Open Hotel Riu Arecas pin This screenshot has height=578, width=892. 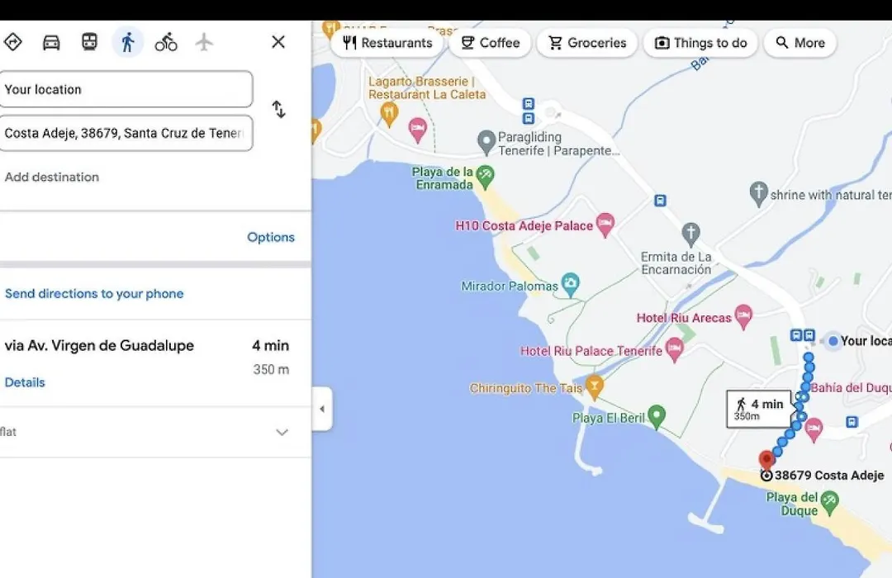tap(743, 316)
